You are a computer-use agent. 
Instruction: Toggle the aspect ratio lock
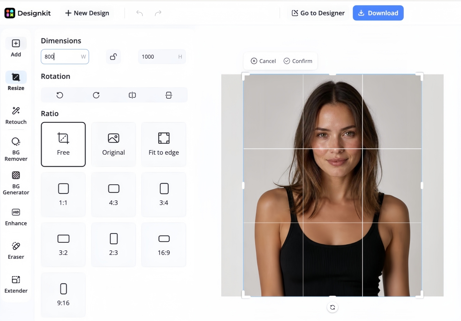click(x=113, y=56)
